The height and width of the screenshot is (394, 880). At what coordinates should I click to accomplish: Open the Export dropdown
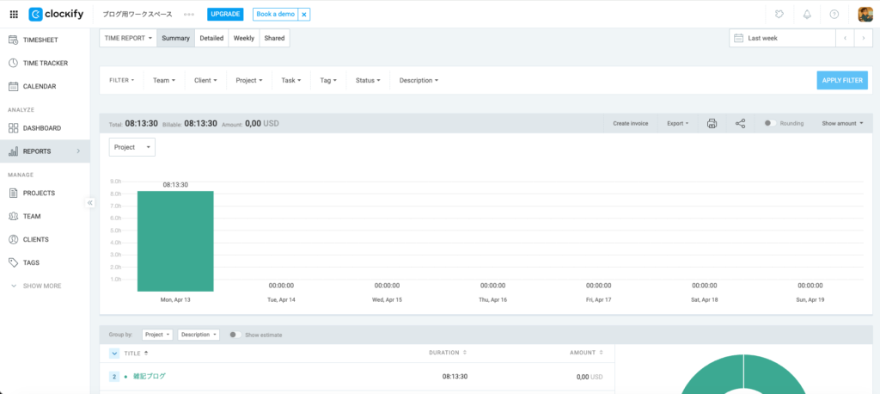677,124
